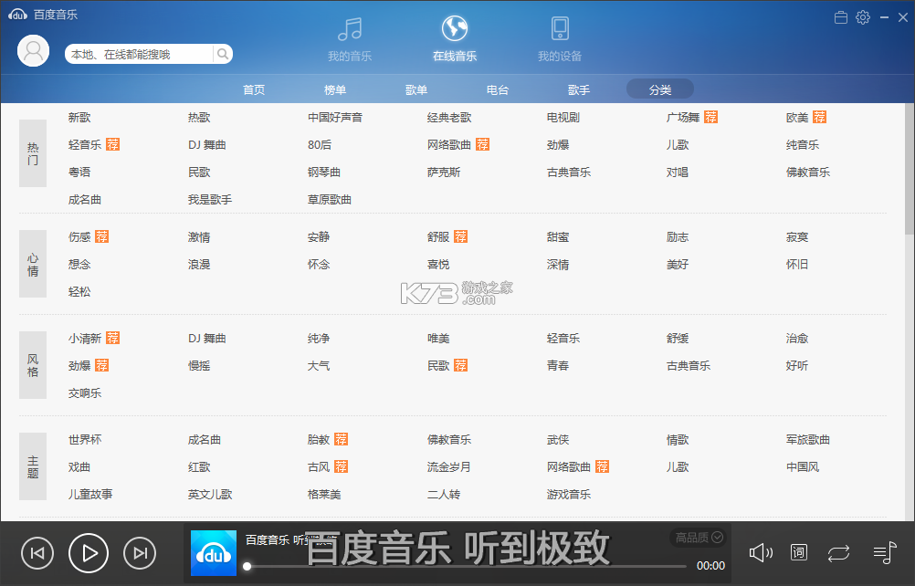Switch to 歌单 tab
The width and height of the screenshot is (915, 586).
coord(416,89)
